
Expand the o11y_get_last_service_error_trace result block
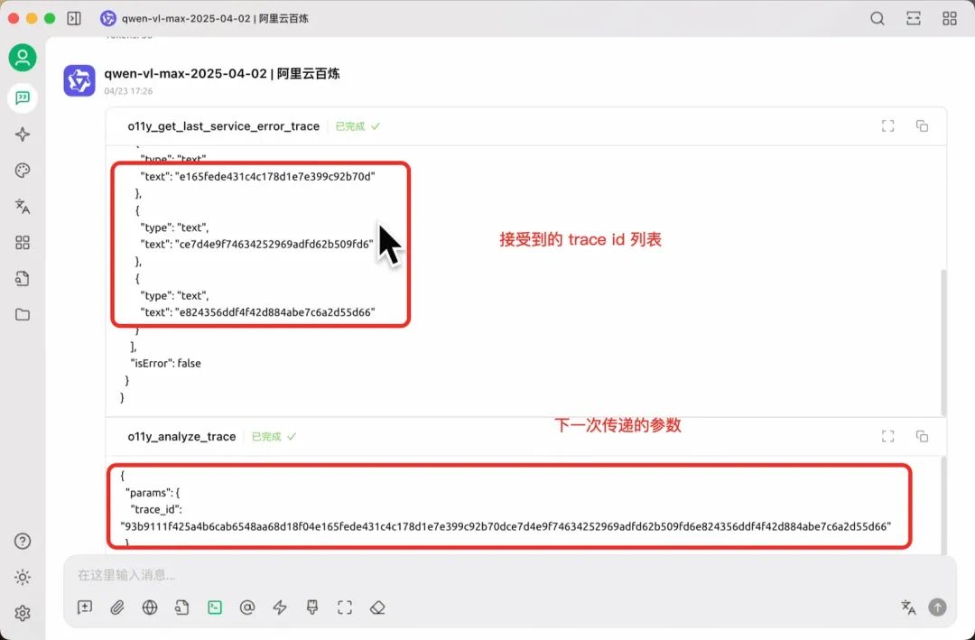click(887, 125)
